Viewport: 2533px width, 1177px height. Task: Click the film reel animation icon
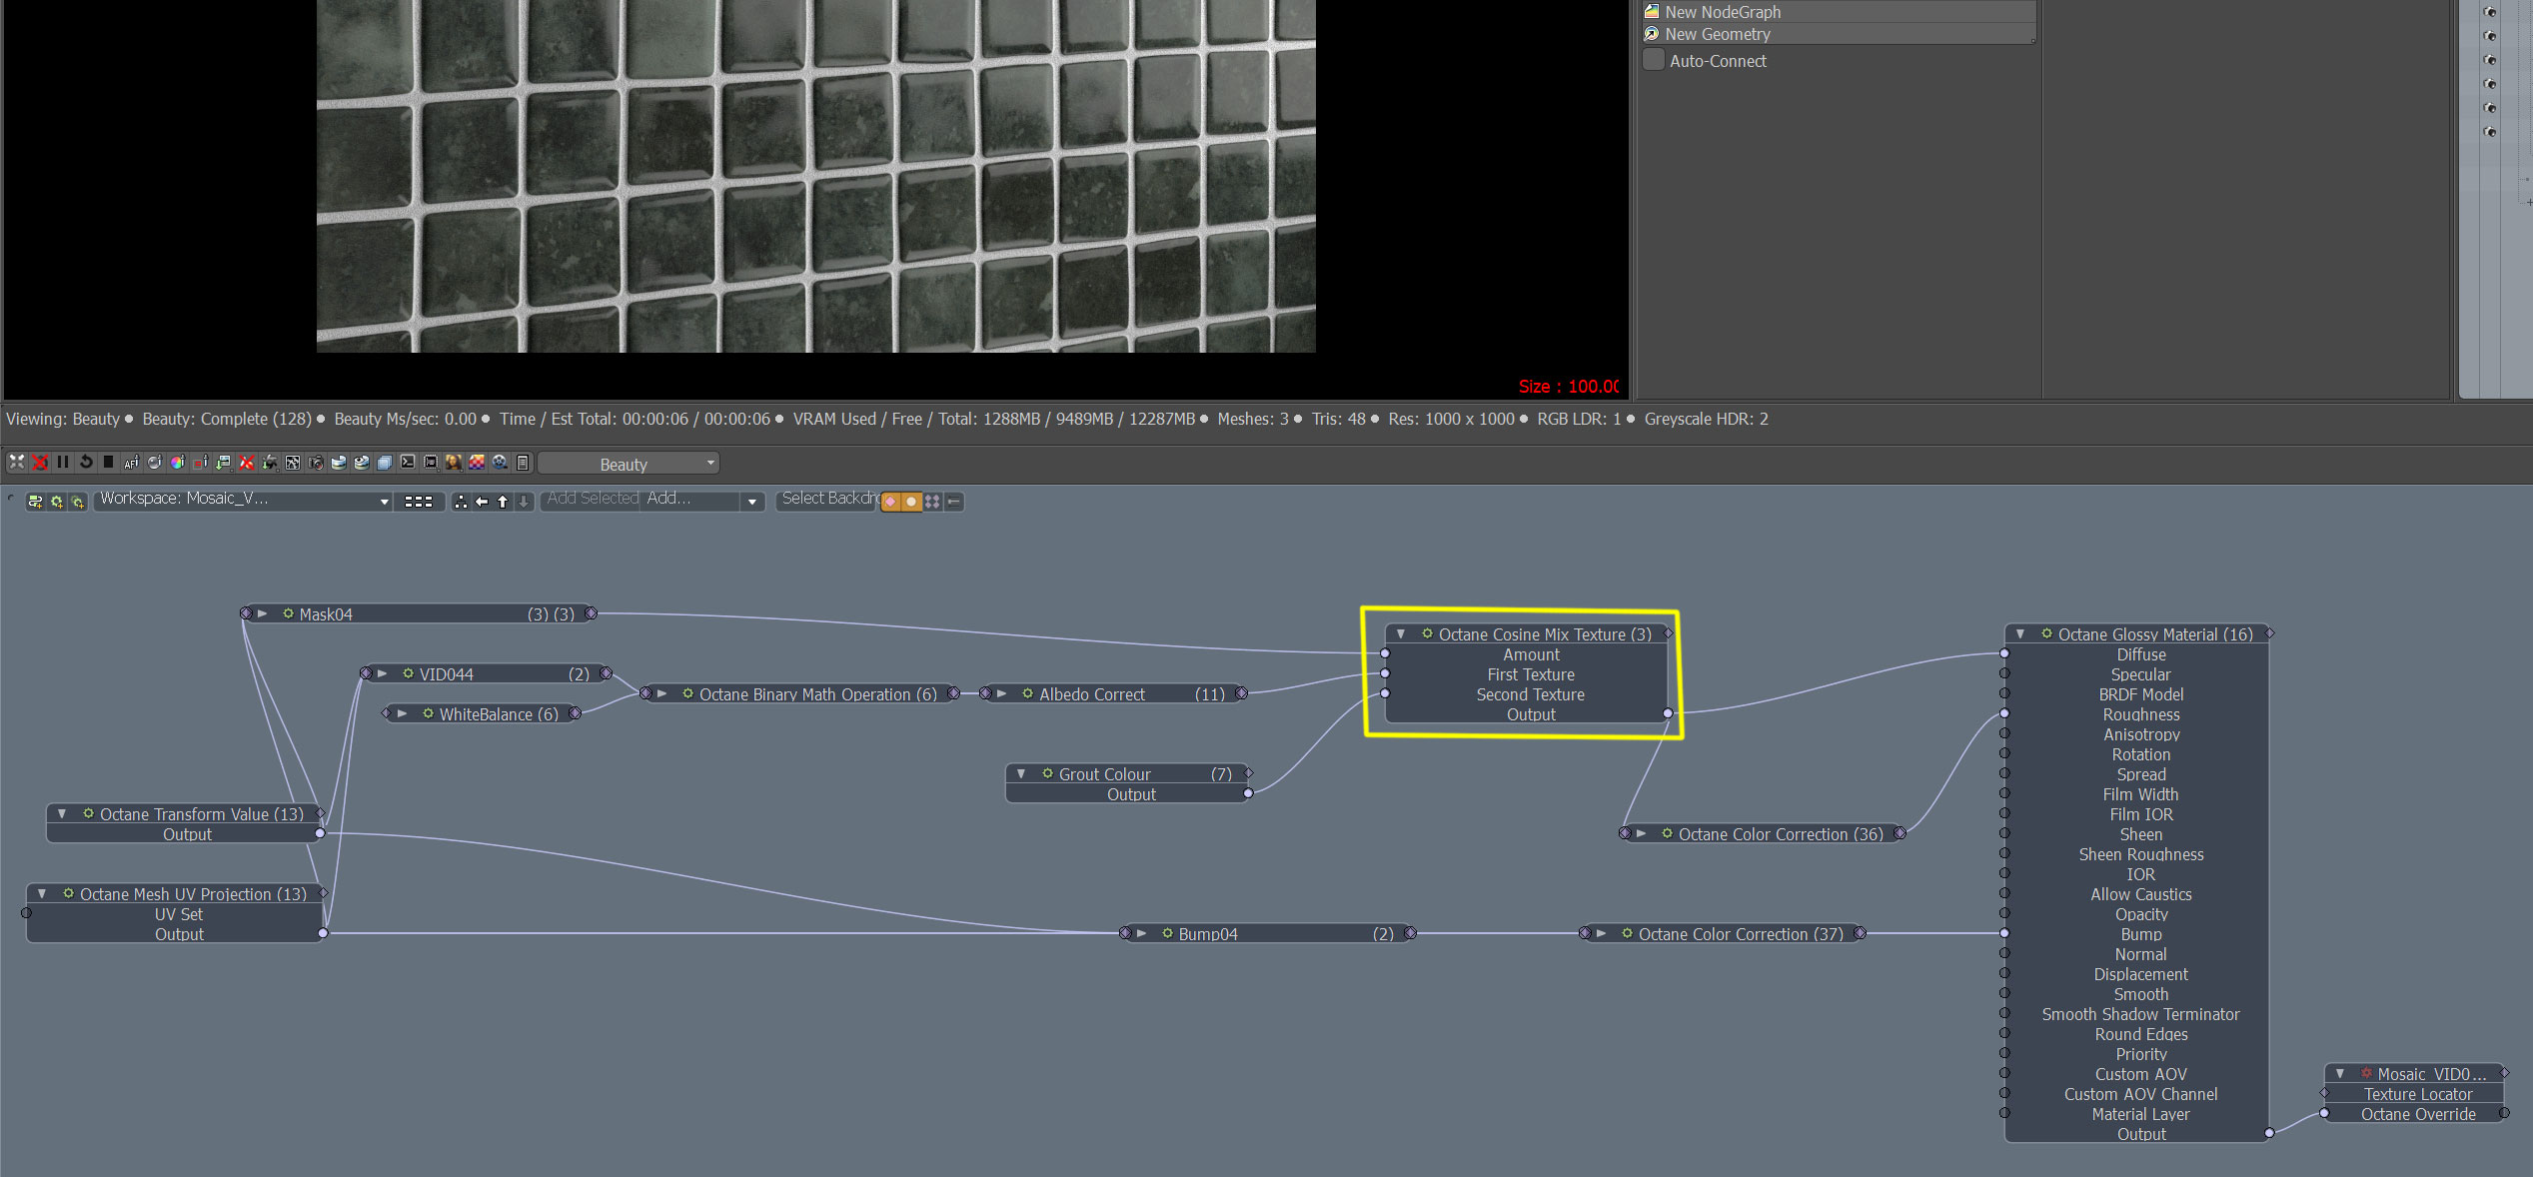pos(500,462)
